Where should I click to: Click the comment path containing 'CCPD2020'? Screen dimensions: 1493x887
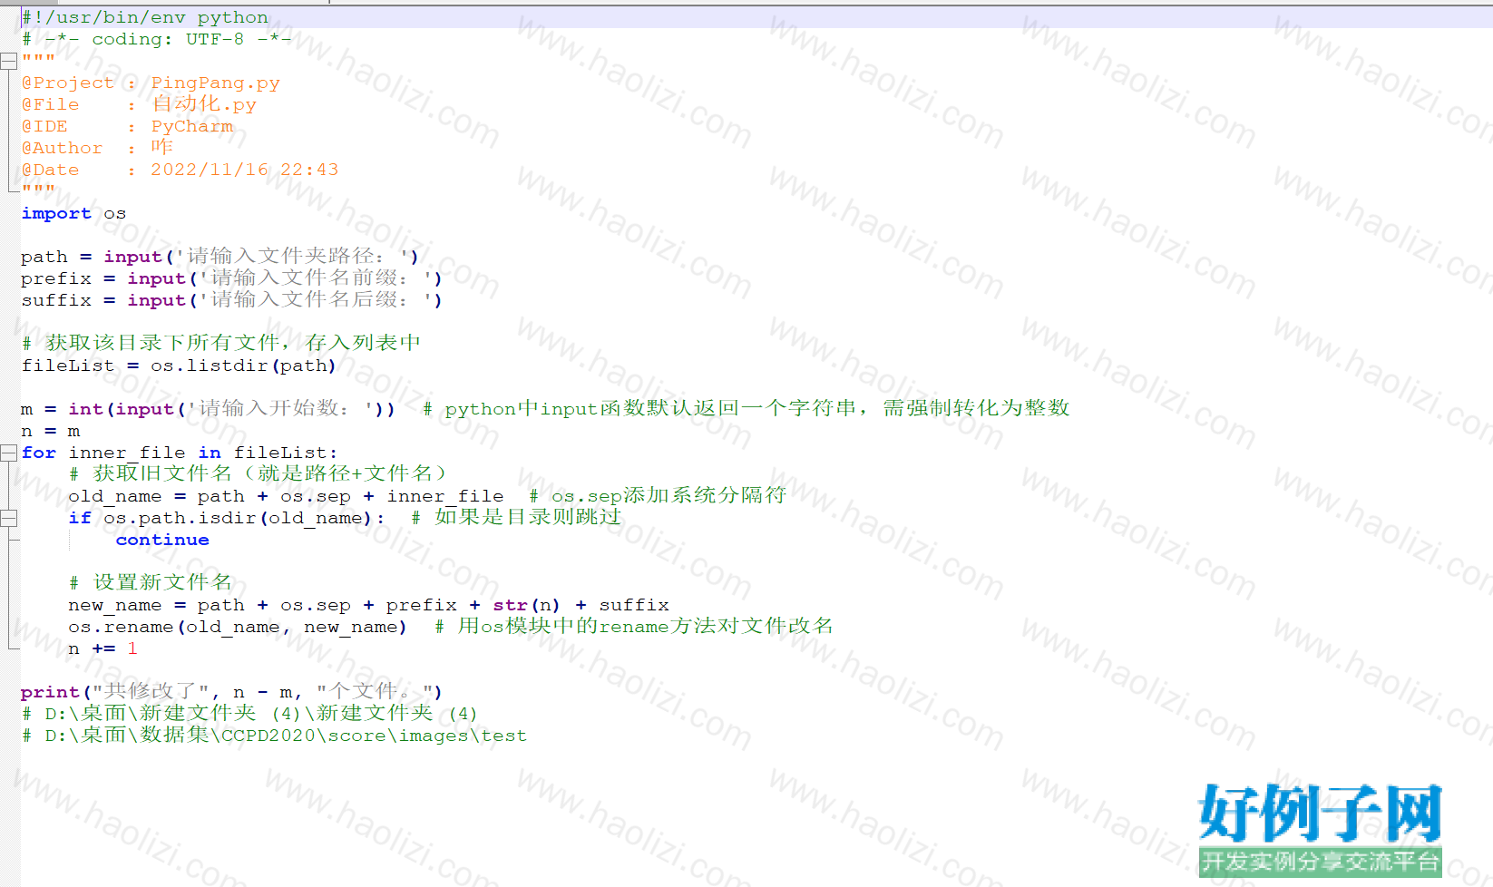click(274, 736)
